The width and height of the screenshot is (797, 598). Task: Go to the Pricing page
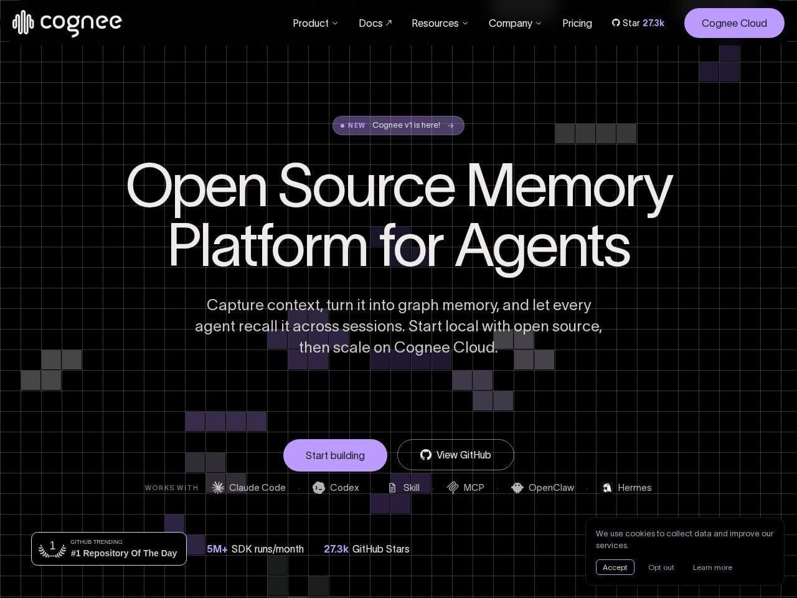click(577, 23)
